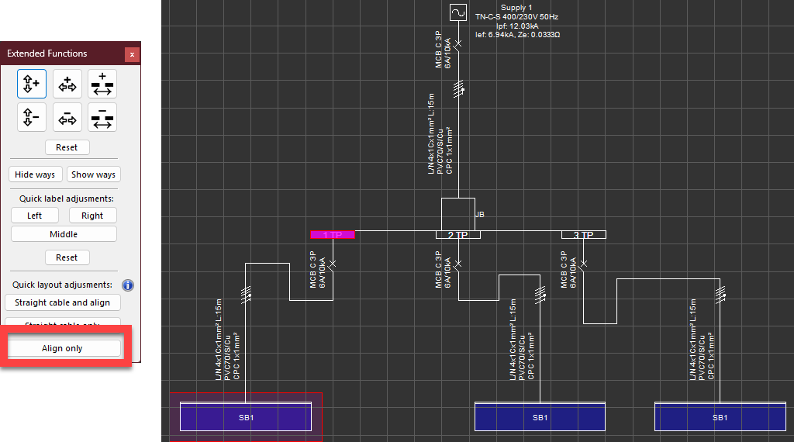Select the JB junction box
Viewport: 794px width, 442px height.
coord(457,214)
